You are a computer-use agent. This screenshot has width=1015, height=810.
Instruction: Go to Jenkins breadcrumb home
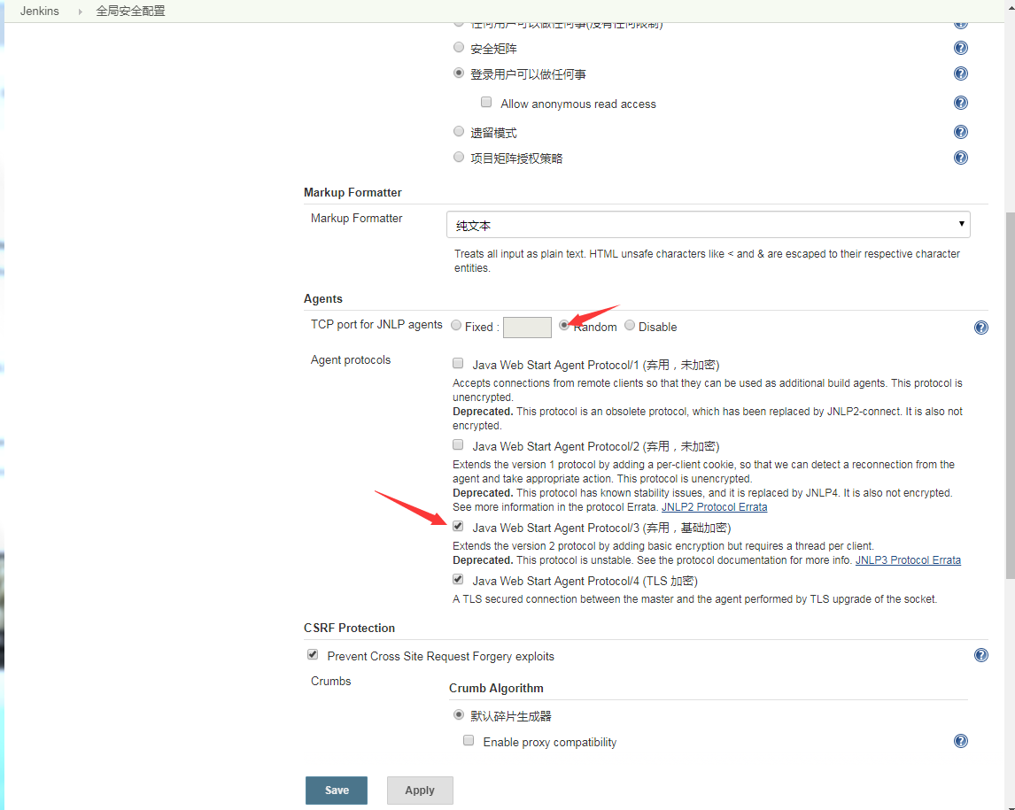(40, 12)
